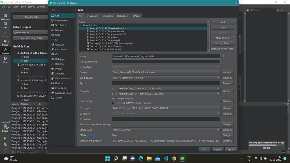Collapse the Auto-detected kits group
Viewport: 290px width, 163px height.
point(80,25)
